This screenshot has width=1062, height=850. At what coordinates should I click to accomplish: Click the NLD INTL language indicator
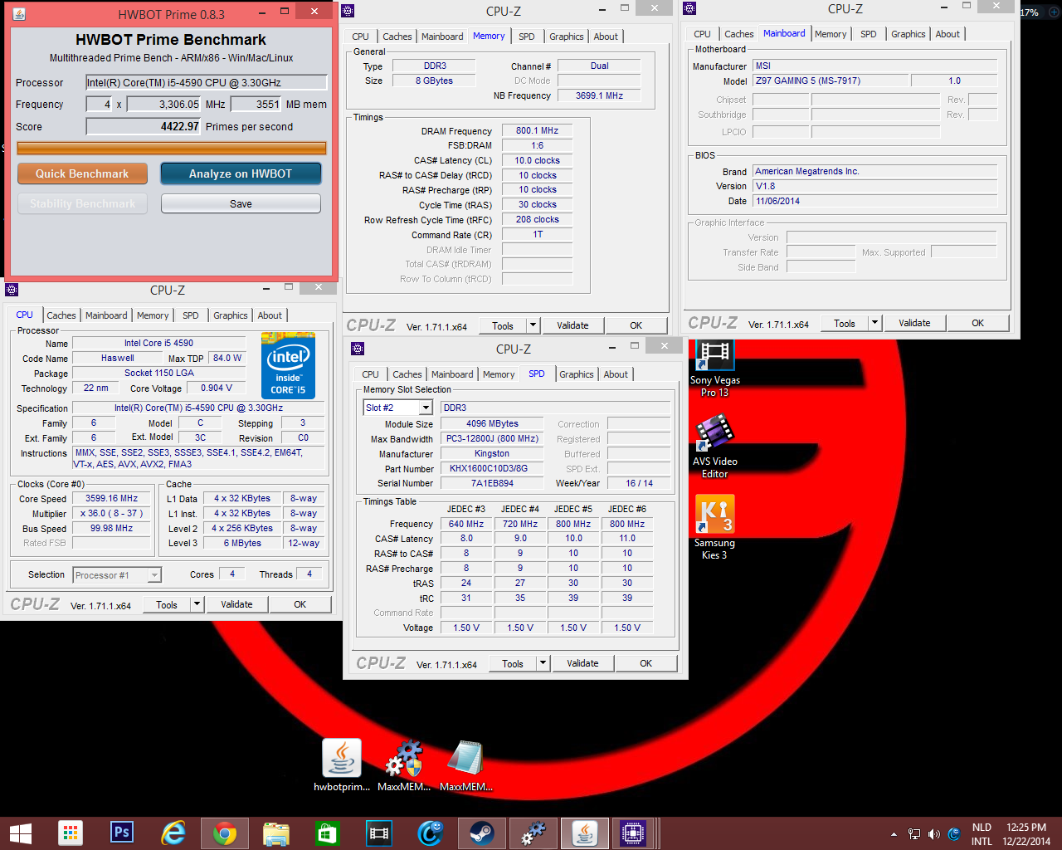(982, 834)
